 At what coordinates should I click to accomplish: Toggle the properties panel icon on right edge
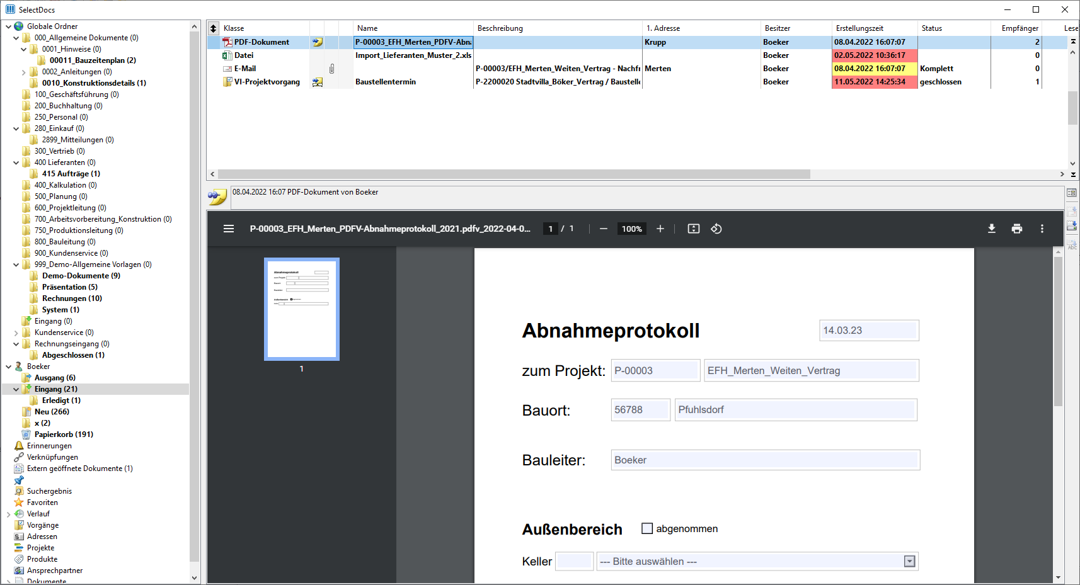click(1072, 193)
